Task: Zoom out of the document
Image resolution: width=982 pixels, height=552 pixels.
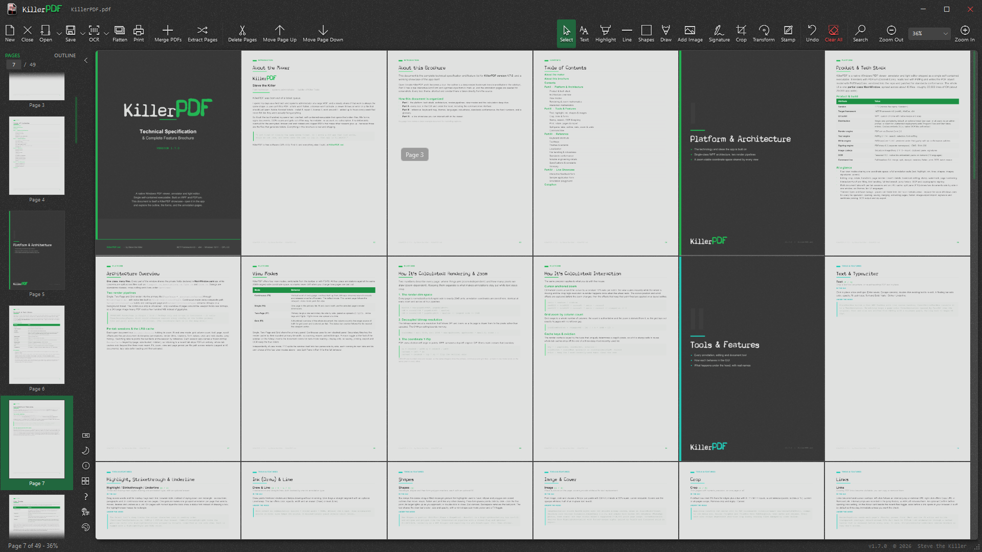Action: click(x=891, y=33)
